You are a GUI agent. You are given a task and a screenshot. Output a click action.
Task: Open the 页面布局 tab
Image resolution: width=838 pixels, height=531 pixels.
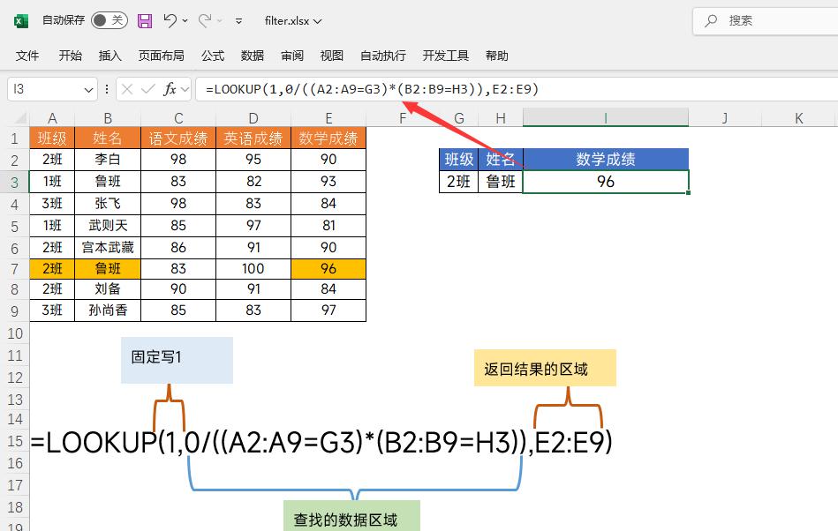click(x=161, y=56)
